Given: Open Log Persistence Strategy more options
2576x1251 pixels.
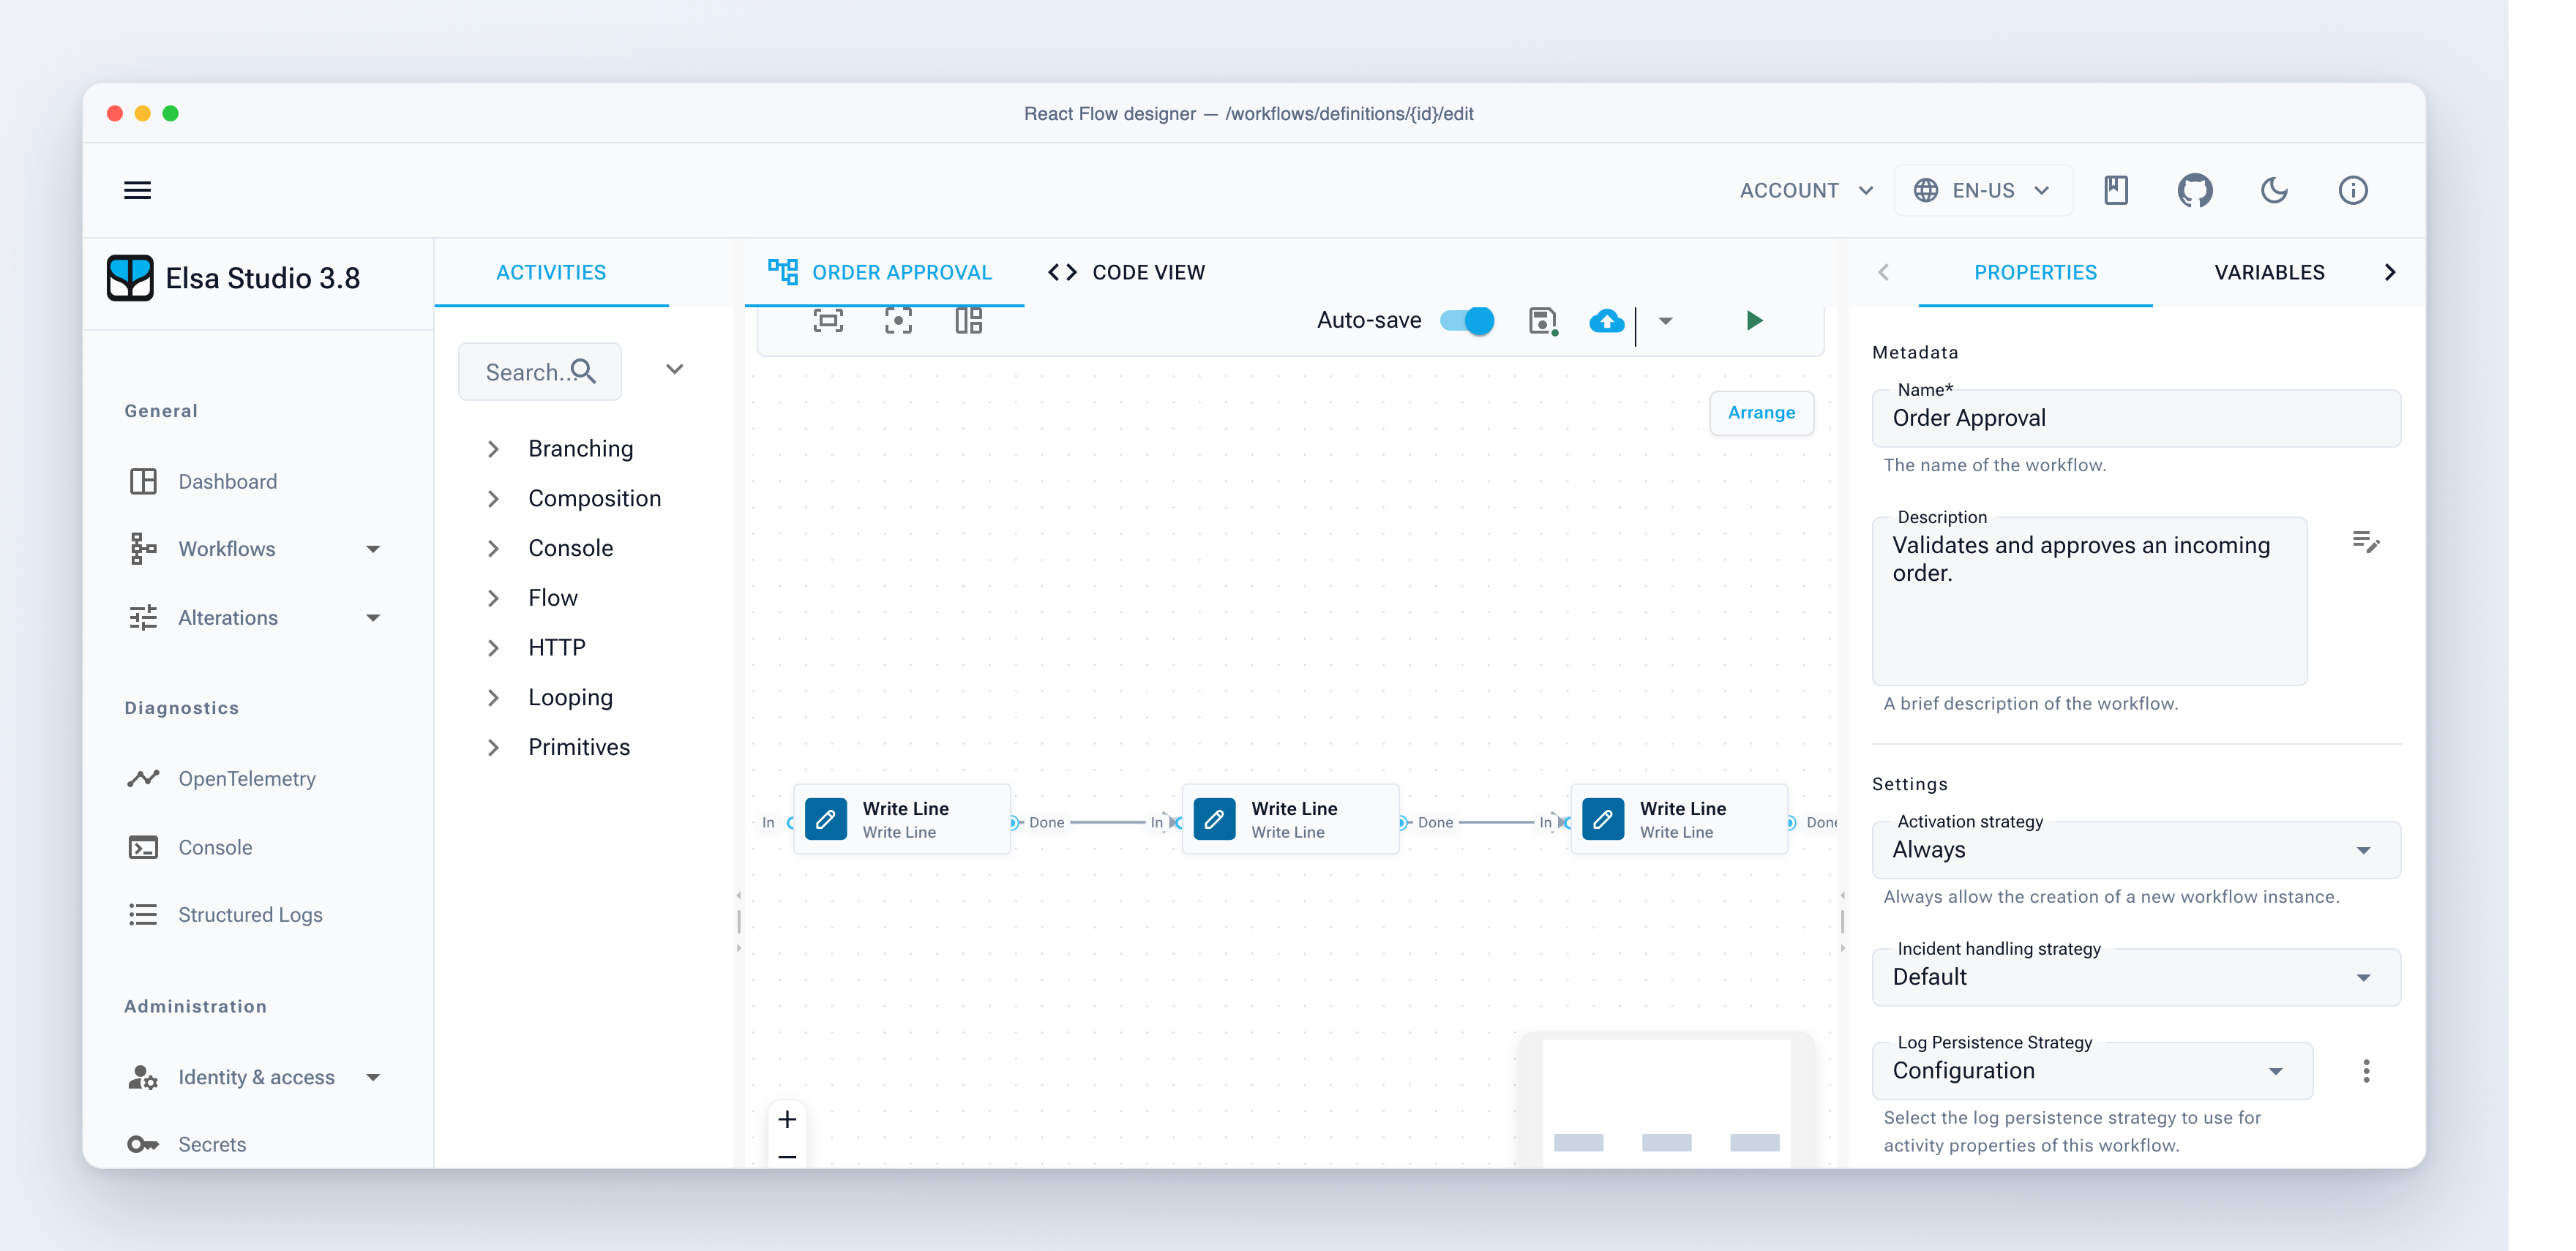Looking at the screenshot, I should pos(2365,1071).
